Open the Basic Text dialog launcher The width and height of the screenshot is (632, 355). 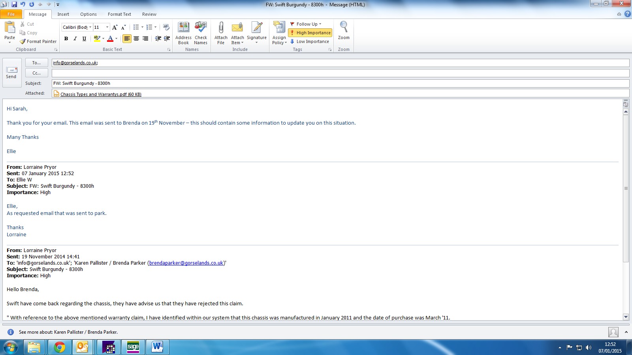[x=169, y=50]
